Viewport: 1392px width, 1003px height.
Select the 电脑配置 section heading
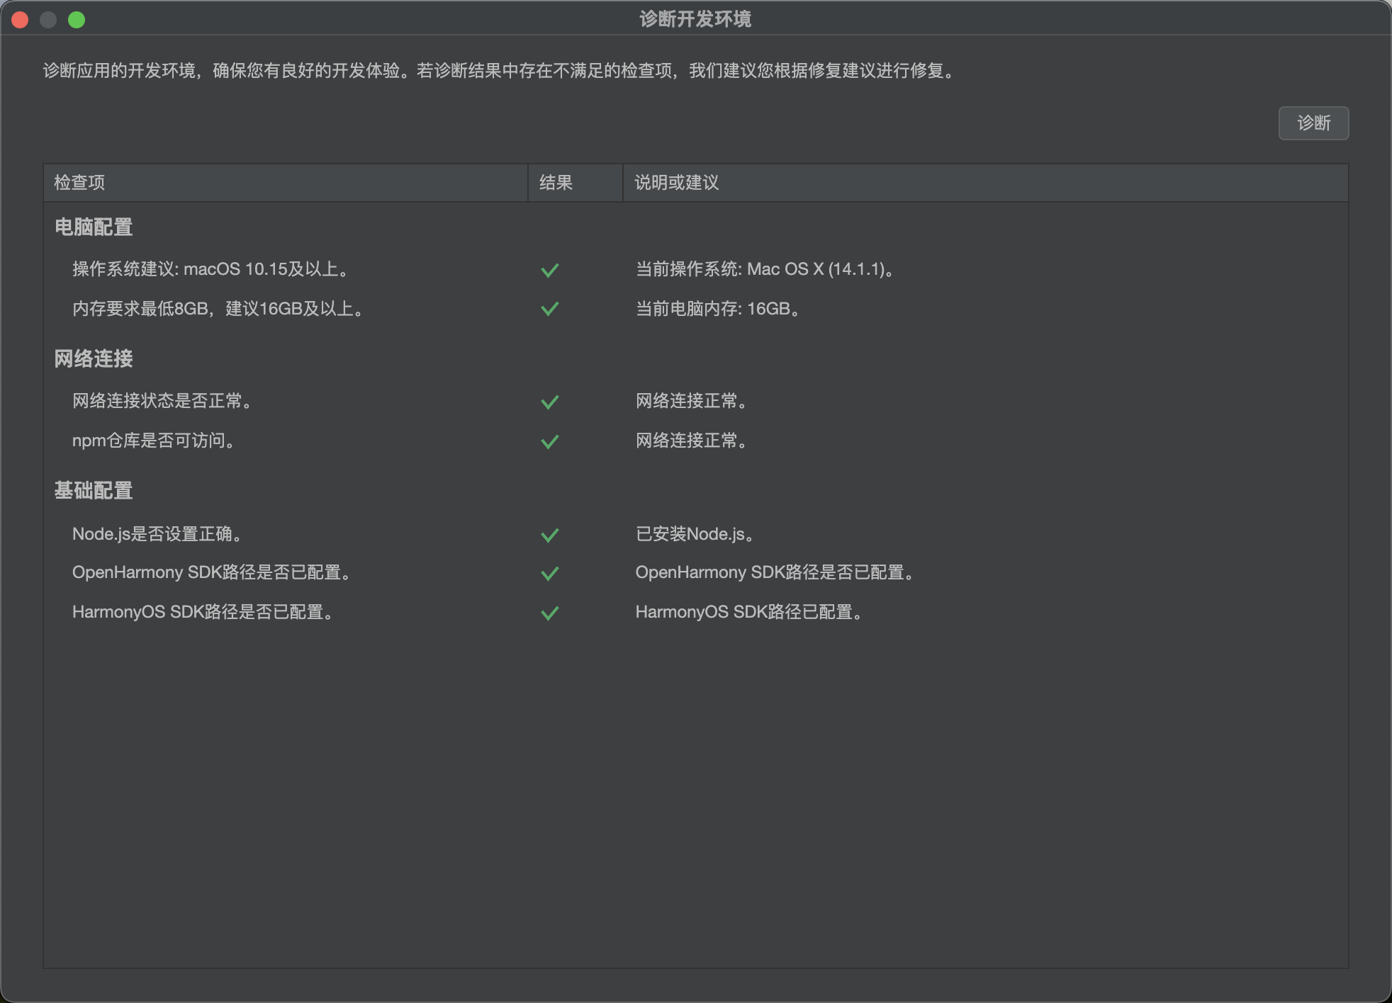coord(94,227)
